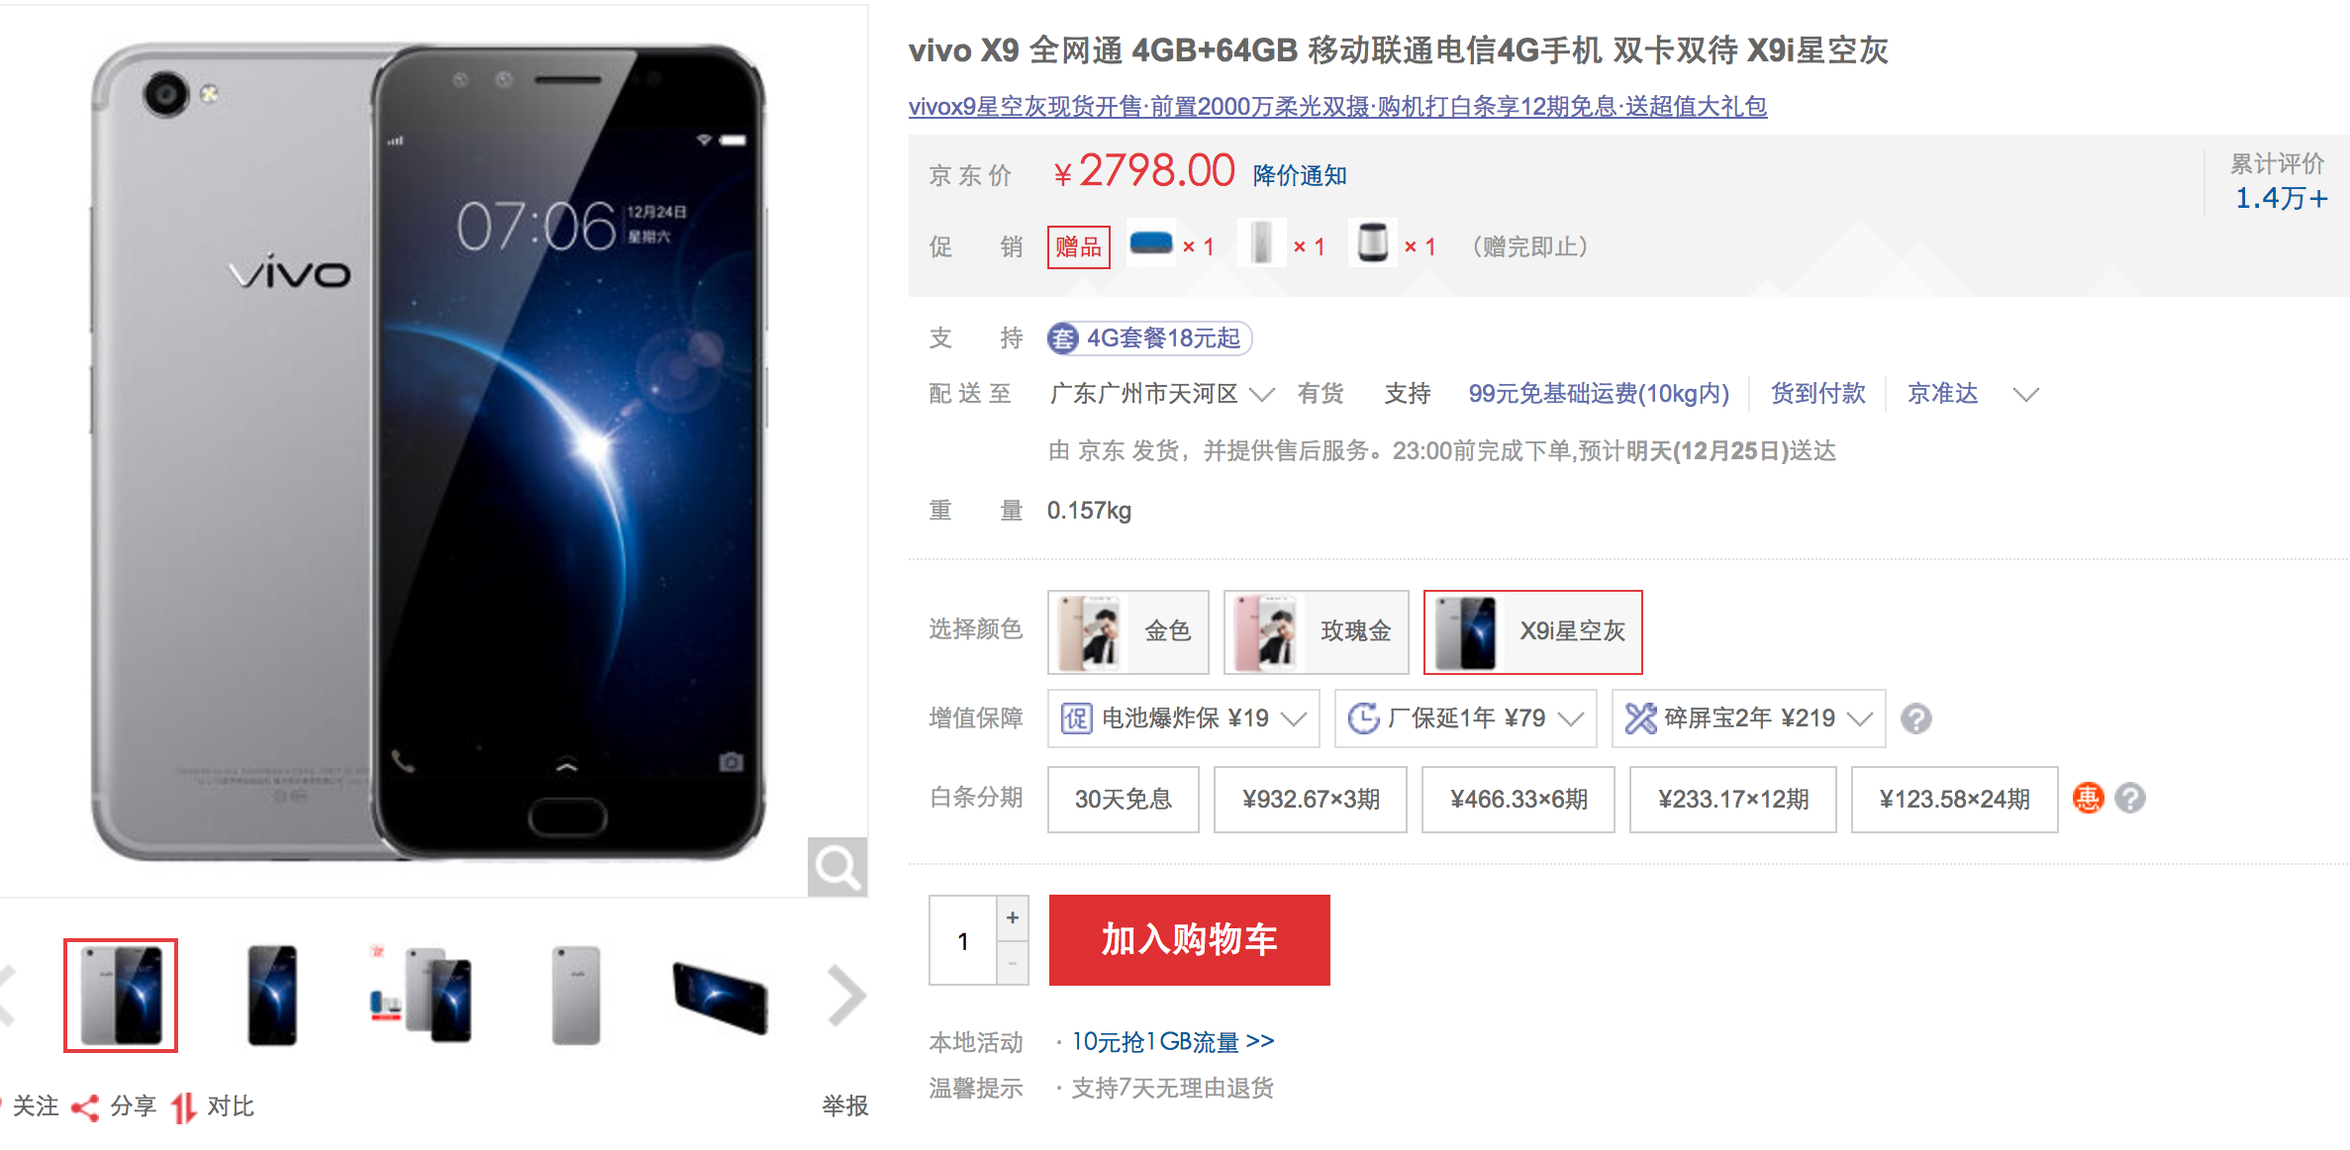Select the 玫瑰金 color option
Viewport: 2350px width, 1150px height.
coord(1316,631)
